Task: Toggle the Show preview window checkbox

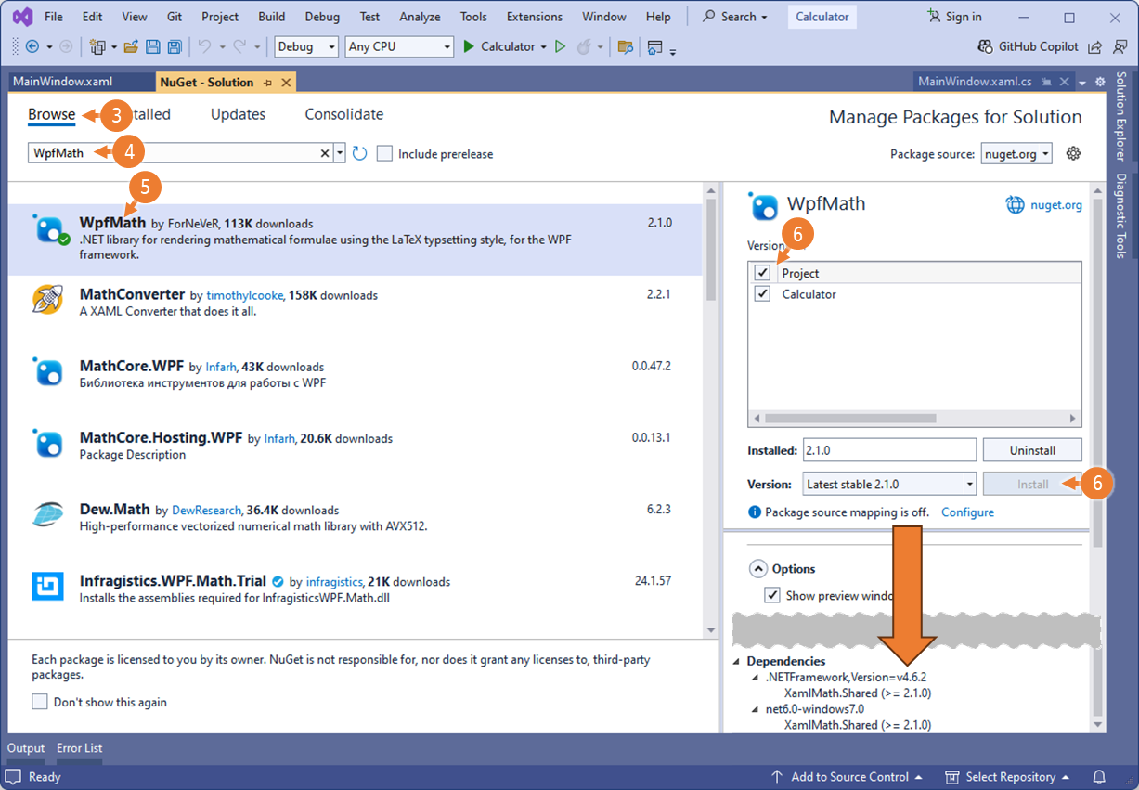Action: pyautogui.click(x=771, y=595)
